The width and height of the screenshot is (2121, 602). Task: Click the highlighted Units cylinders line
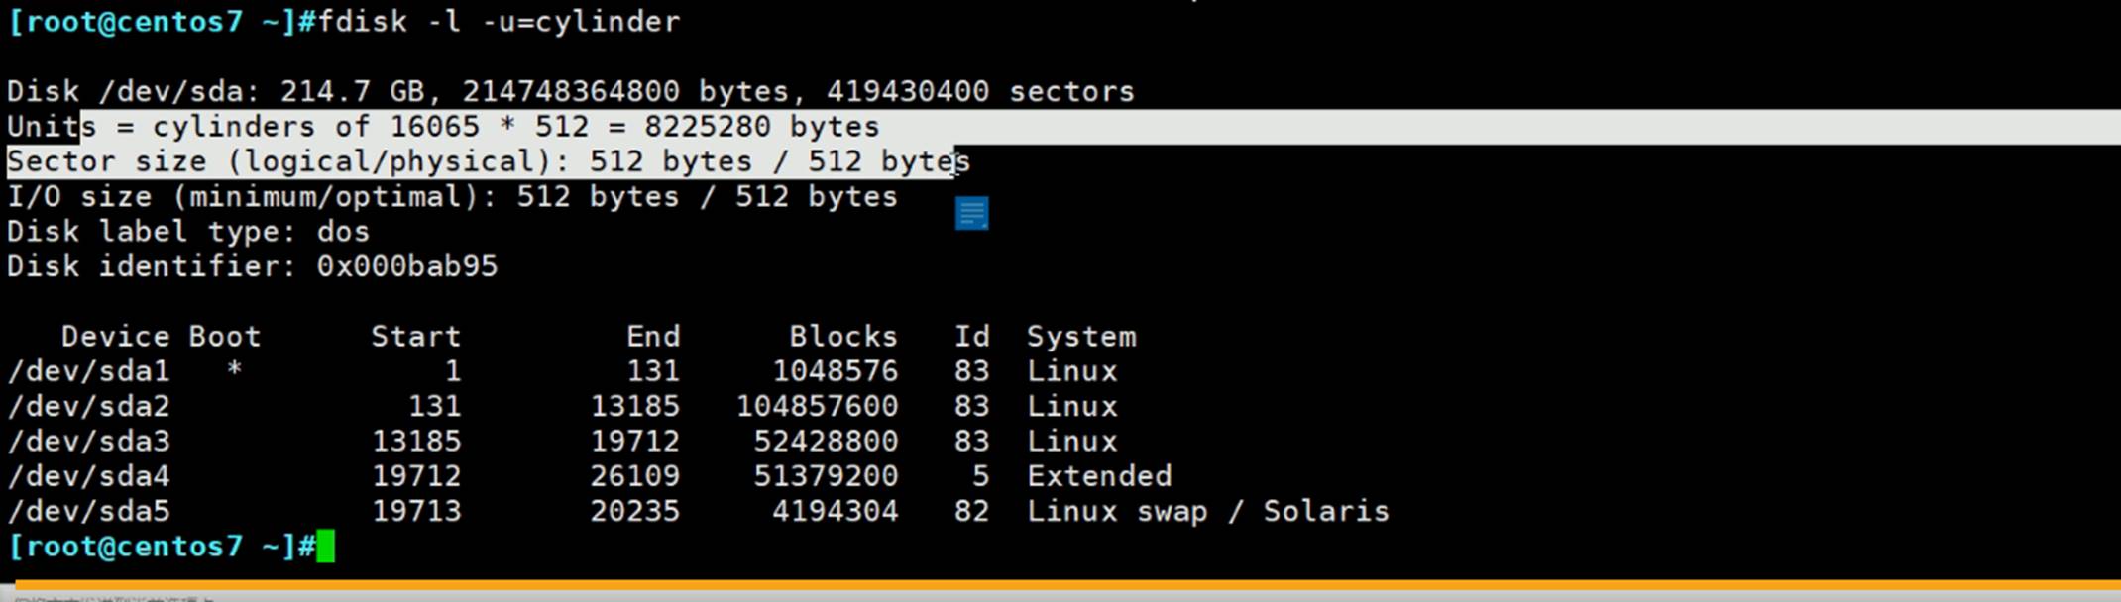pyautogui.click(x=443, y=127)
